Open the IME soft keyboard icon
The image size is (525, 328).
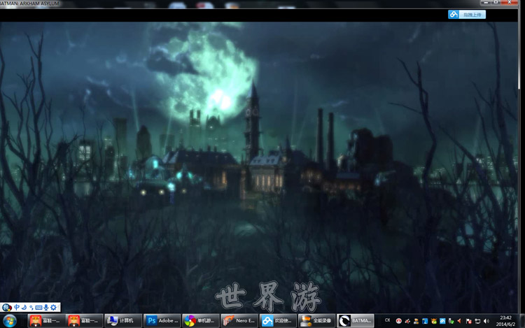[x=38, y=307]
